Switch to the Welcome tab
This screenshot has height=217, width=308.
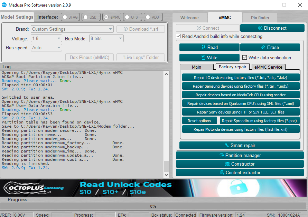pos(189,18)
